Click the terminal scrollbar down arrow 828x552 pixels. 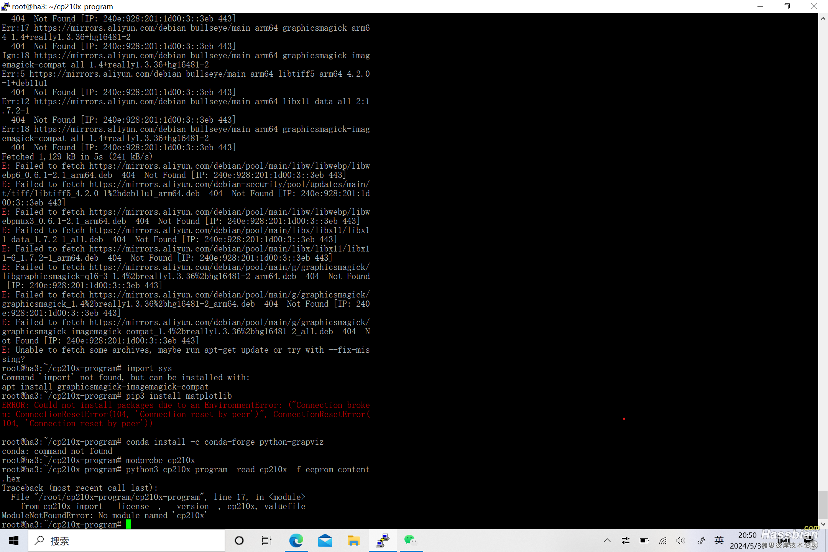click(823, 524)
